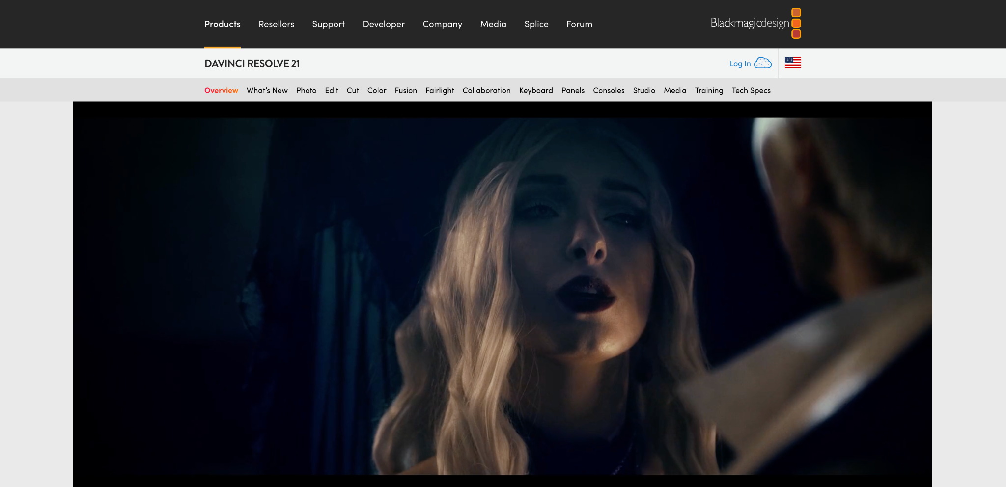Go to the Training tab
This screenshot has width=1006, height=487.
point(709,90)
